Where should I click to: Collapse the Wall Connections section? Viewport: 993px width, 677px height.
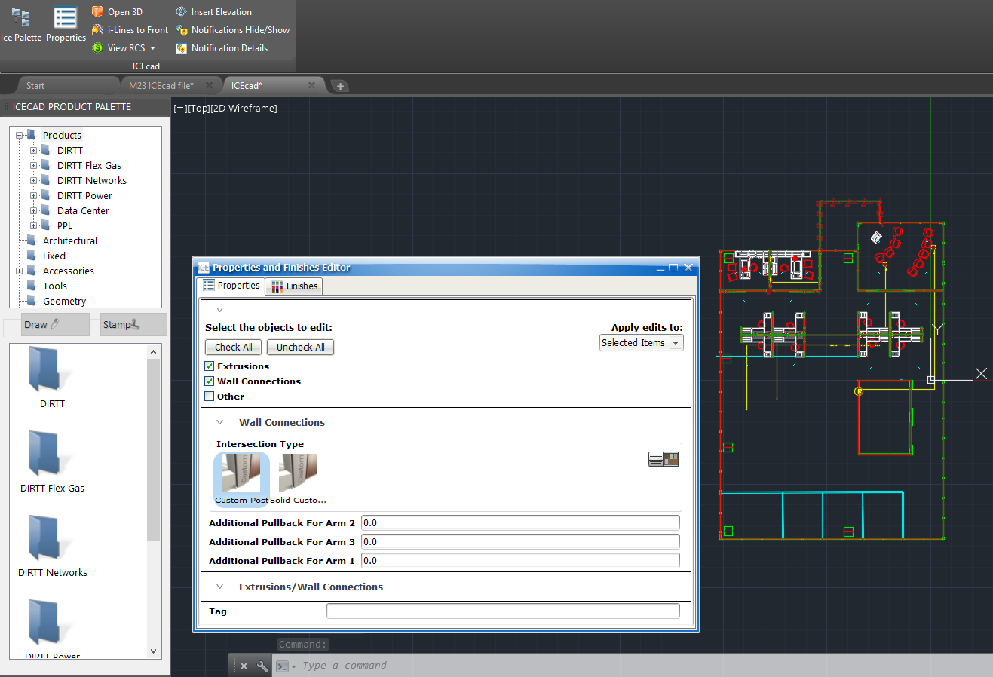[220, 423]
